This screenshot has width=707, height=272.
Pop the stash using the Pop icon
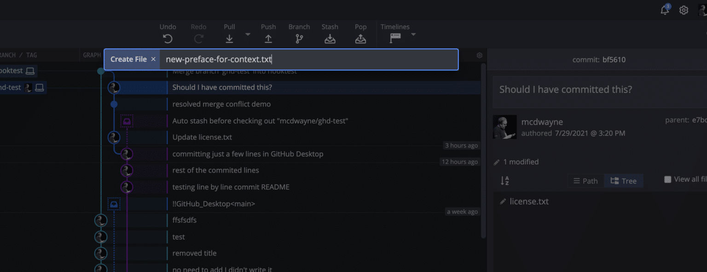(360, 39)
